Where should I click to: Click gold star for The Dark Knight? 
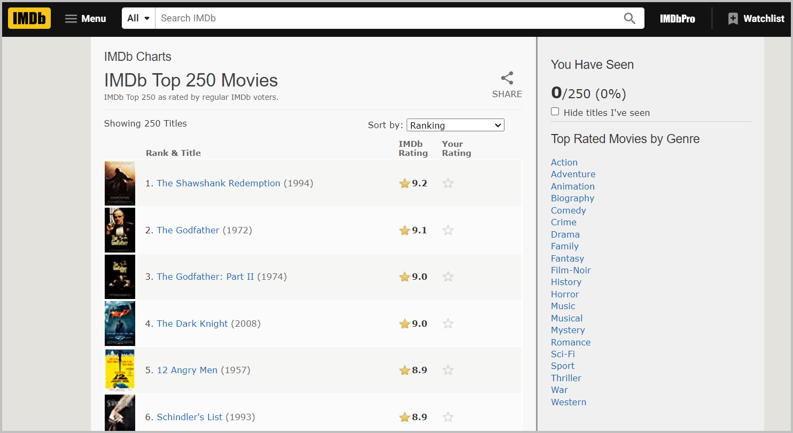(x=405, y=324)
